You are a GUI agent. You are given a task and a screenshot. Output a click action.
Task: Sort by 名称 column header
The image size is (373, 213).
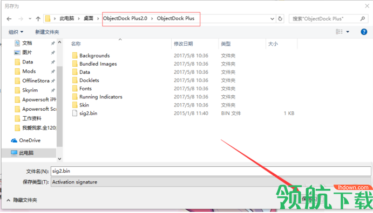[x=76, y=44]
